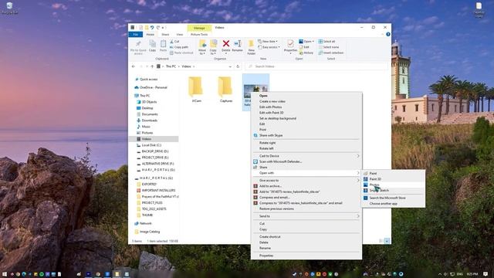Open the Easy access dropdown
The image size is (494, 278).
(269, 47)
